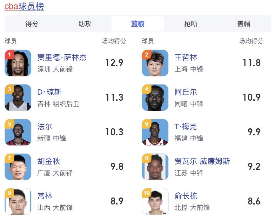This screenshot has width=275, height=221.
Task: Open the 贾里德·萨林杰 name link
Action: (62, 57)
